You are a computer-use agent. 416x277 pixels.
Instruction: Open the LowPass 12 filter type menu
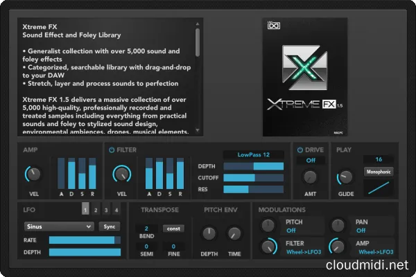click(x=254, y=155)
